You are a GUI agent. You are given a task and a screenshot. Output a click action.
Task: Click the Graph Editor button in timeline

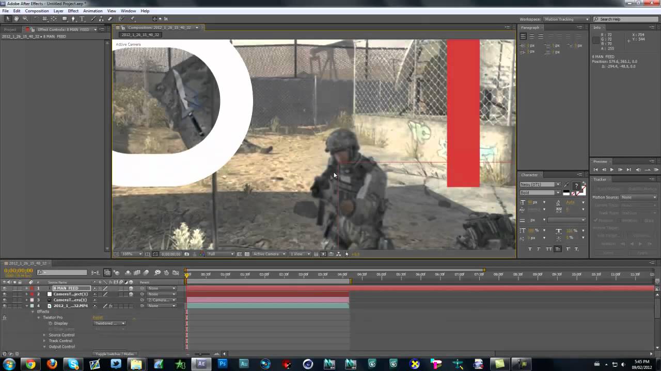tap(176, 273)
